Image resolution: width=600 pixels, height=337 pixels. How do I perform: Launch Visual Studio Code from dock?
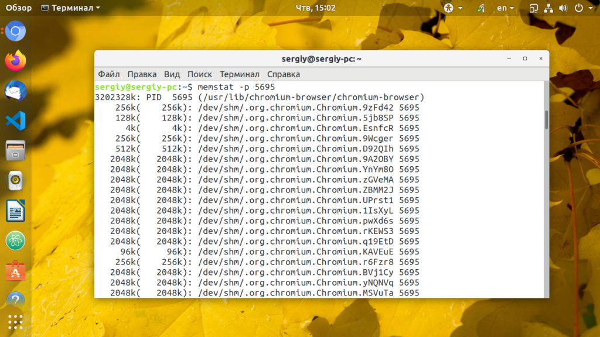[x=15, y=121]
